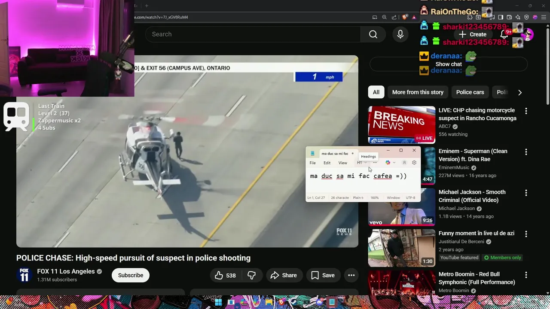Image resolution: width=550 pixels, height=309 pixels.
Task: Click the zoom magnifier in address bar
Action: [x=384, y=17]
